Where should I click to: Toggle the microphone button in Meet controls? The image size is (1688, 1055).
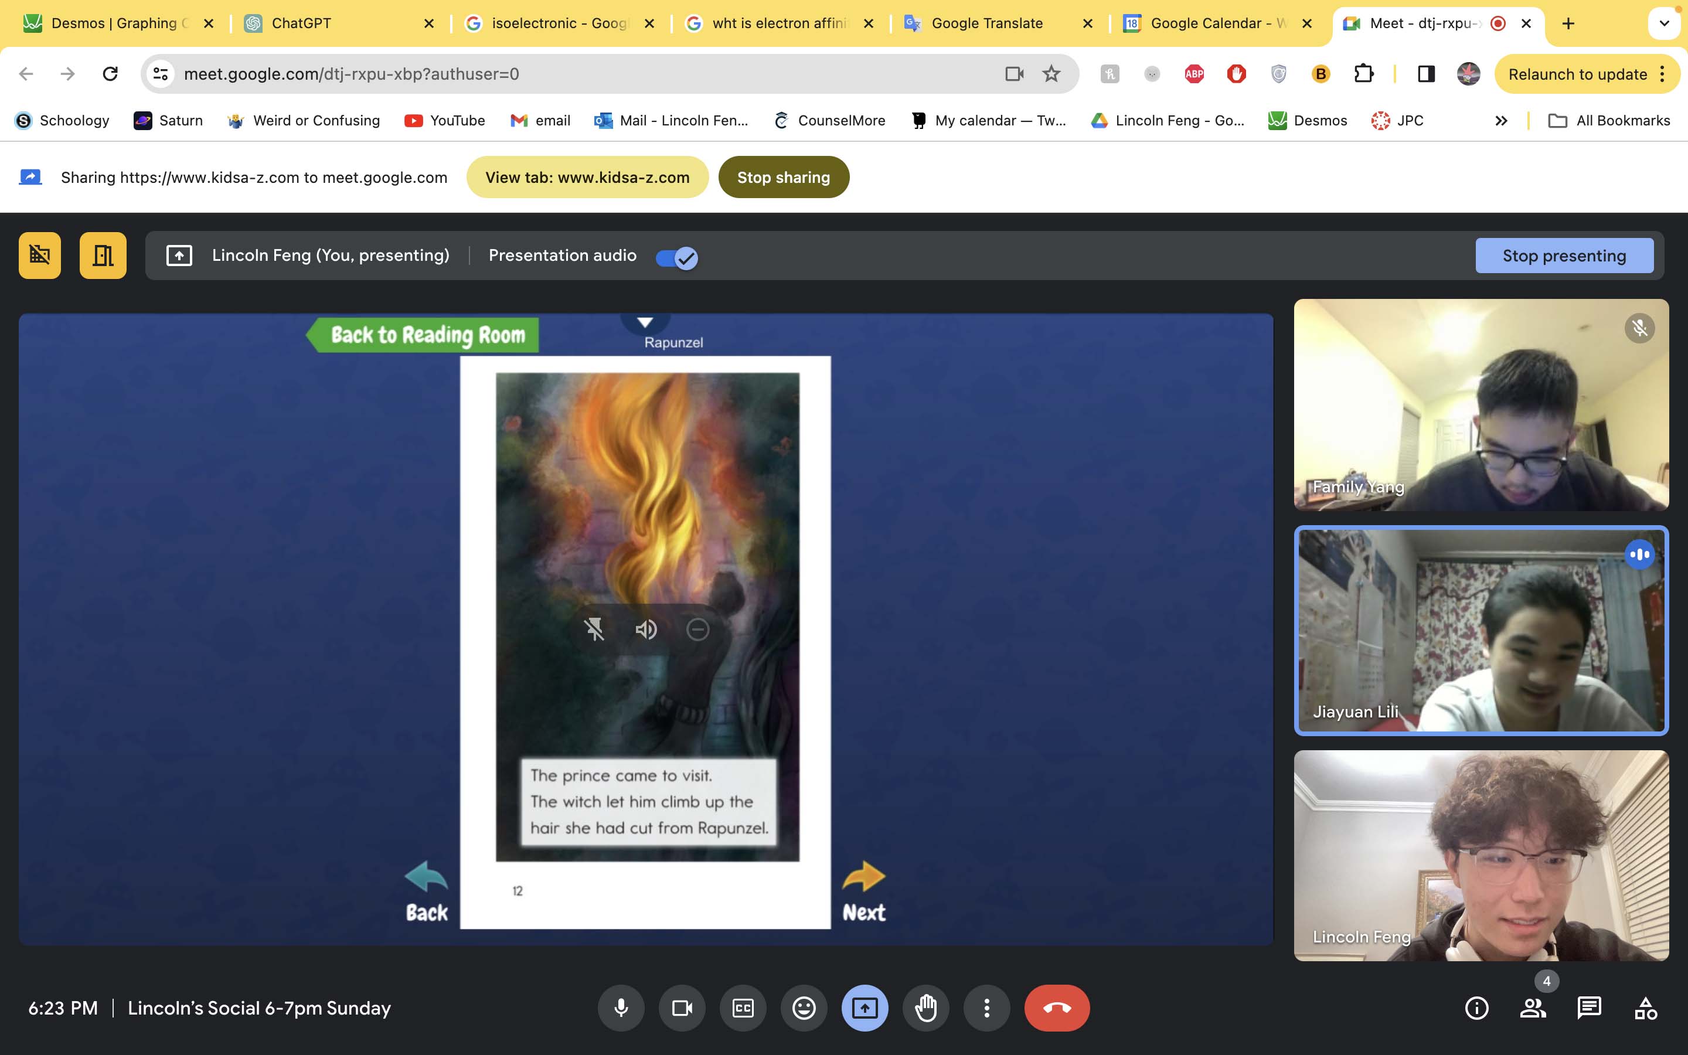click(x=621, y=1008)
